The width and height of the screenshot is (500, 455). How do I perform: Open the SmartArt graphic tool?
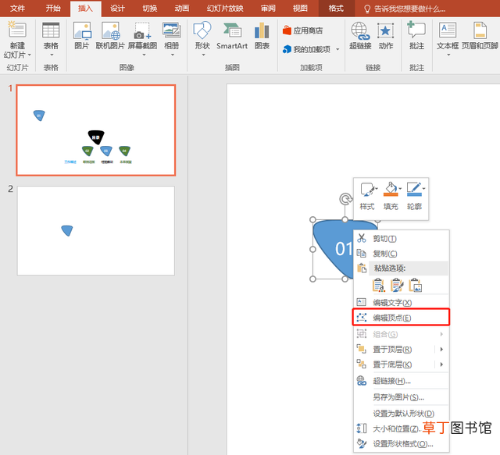coord(232,37)
